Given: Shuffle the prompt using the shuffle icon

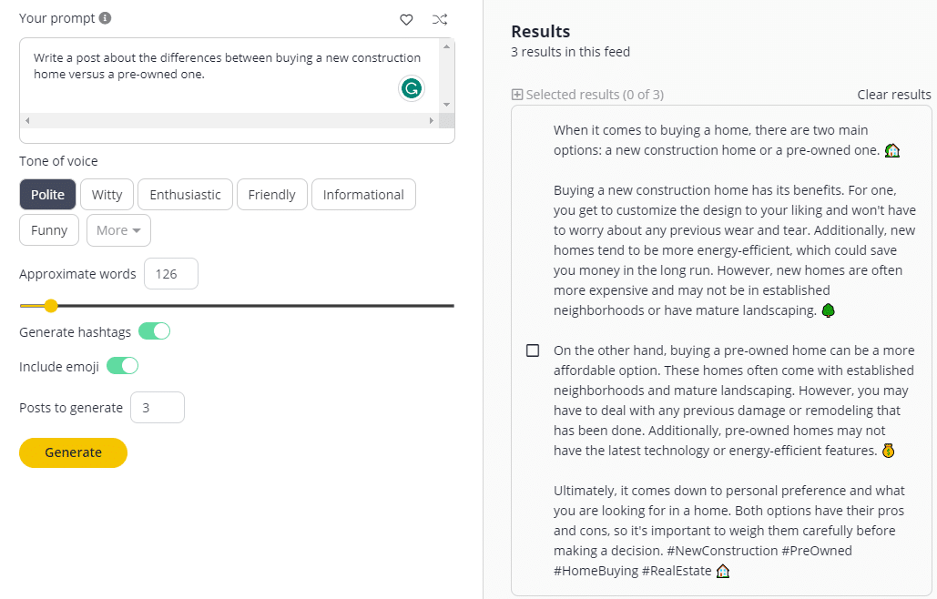Looking at the screenshot, I should coord(440,19).
